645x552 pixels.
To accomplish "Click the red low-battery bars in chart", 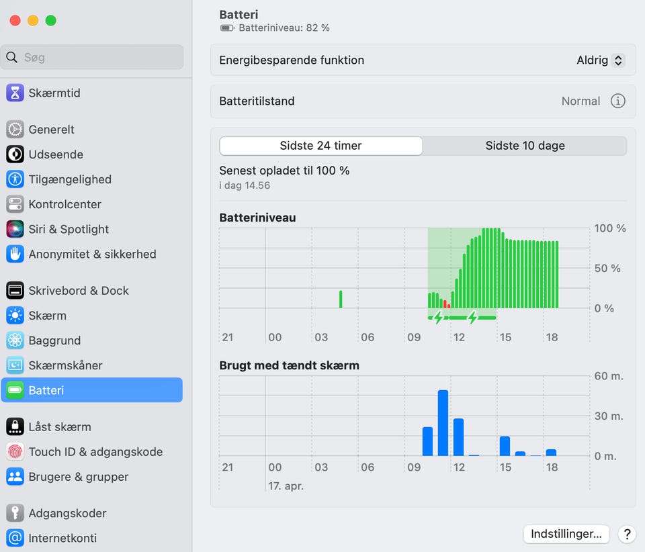I will 447,304.
